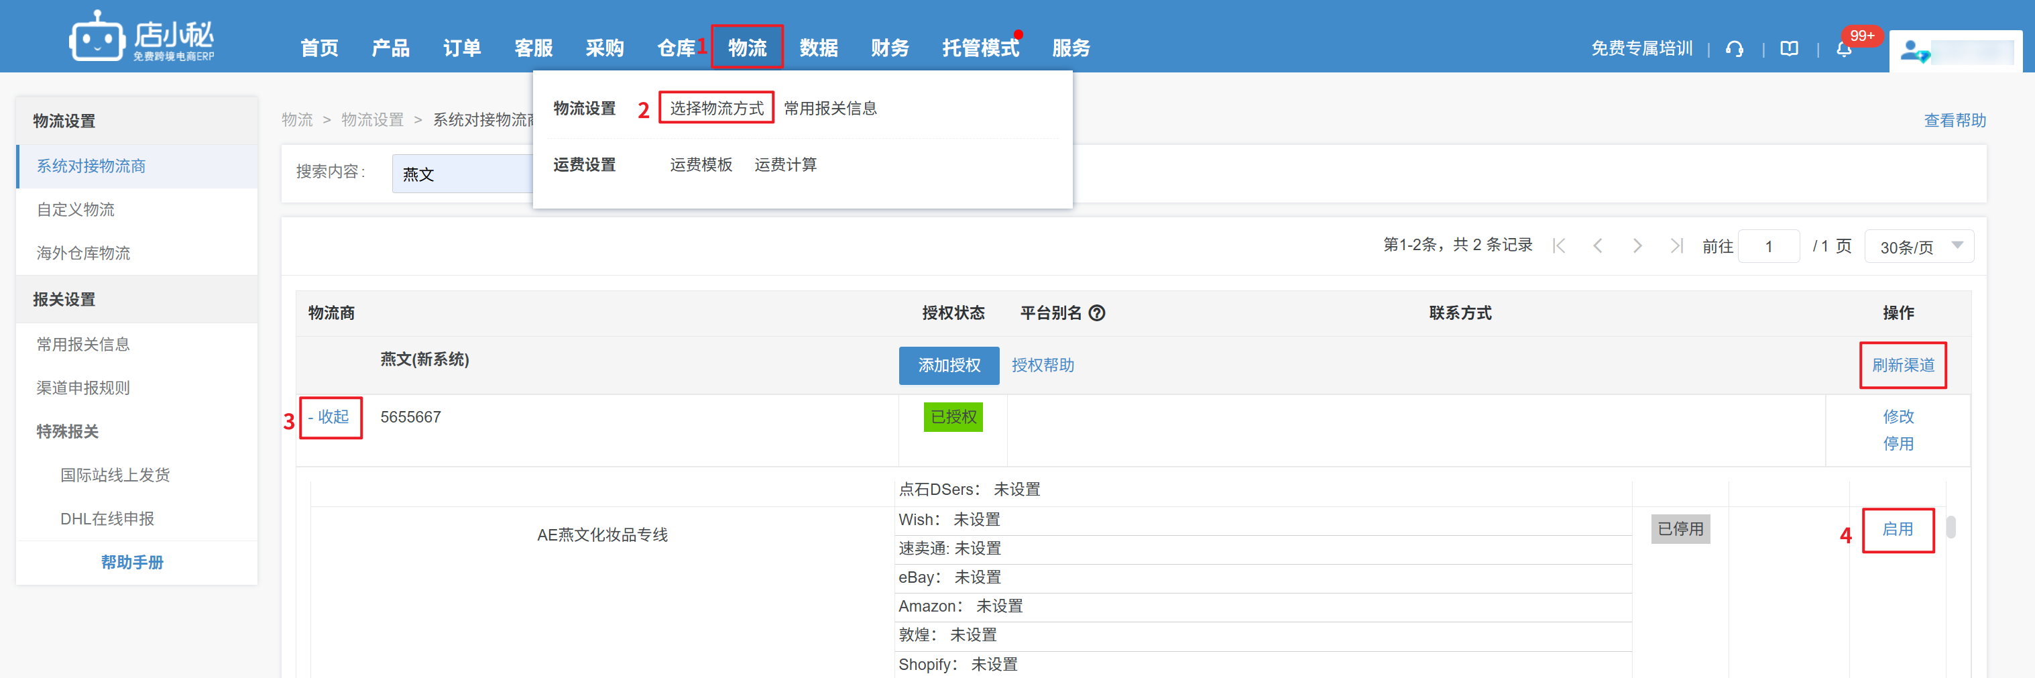
Task: Enable the AE燕文化妆品专线 channel
Action: (1898, 529)
